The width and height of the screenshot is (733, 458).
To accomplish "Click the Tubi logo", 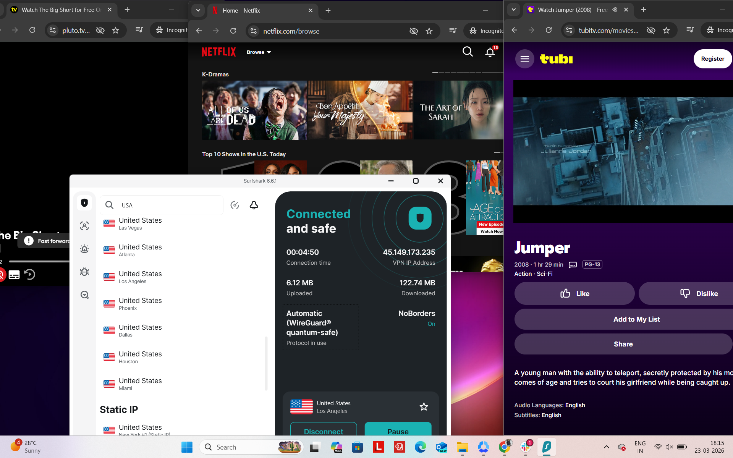I will pyautogui.click(x=557, y=59).
